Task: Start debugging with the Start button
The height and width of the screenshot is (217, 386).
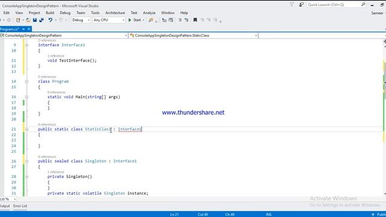Action: point(134,20)
